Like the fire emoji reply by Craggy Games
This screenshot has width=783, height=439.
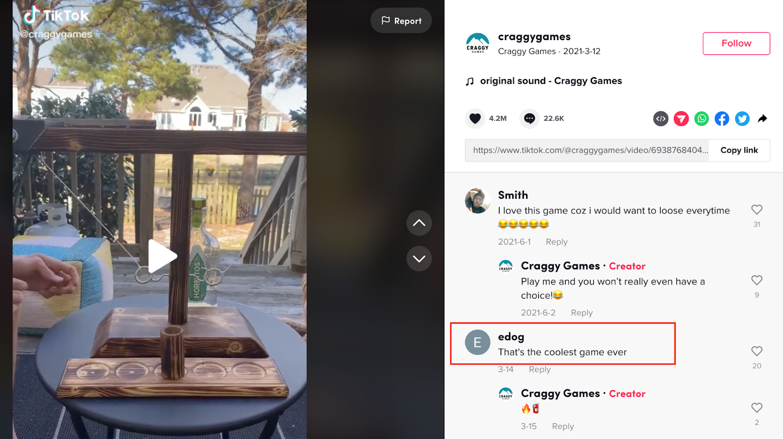click(757, 408)
